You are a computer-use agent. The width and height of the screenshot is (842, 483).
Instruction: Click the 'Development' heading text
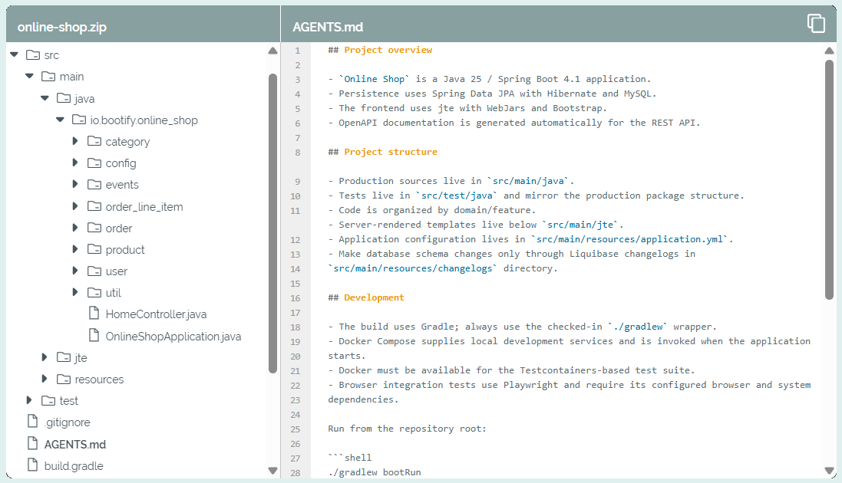point(374,297)
